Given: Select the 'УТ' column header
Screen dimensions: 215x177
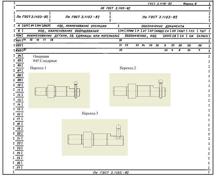Looking at the screenshot, I should [x=145, y=31].
